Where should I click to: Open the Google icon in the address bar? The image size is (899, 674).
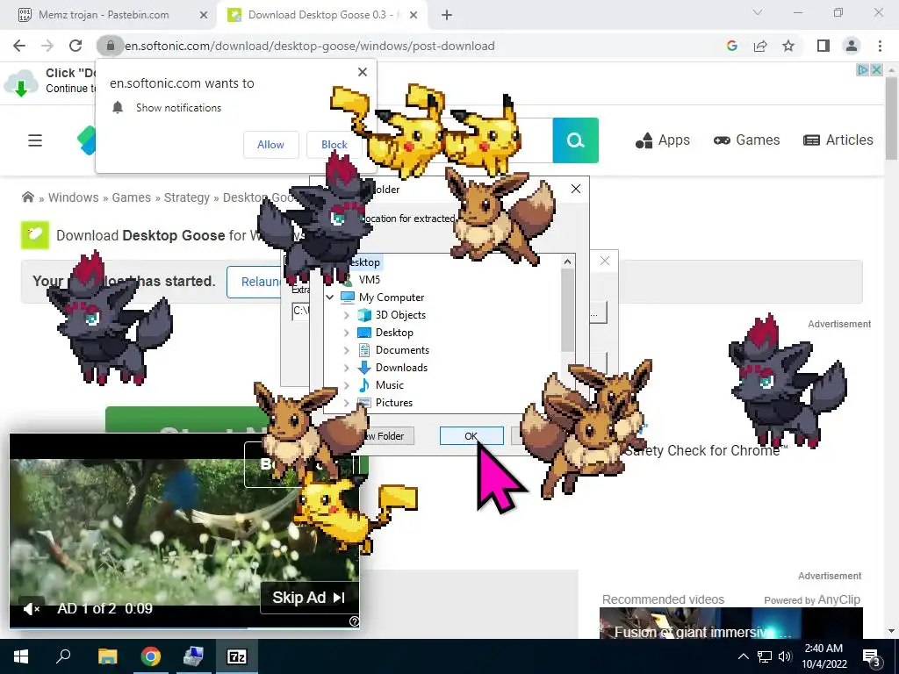(x=731, y=46)
